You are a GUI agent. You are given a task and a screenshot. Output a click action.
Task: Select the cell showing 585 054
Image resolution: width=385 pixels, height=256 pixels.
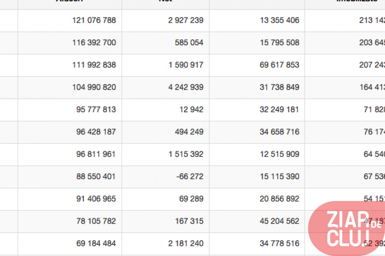coord(166,43)
